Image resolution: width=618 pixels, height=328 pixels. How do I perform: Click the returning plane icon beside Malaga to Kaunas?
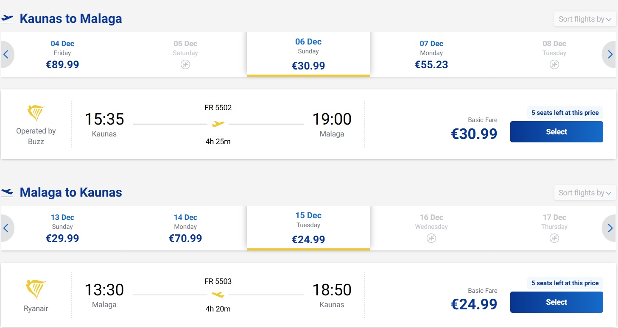[7, 193]
